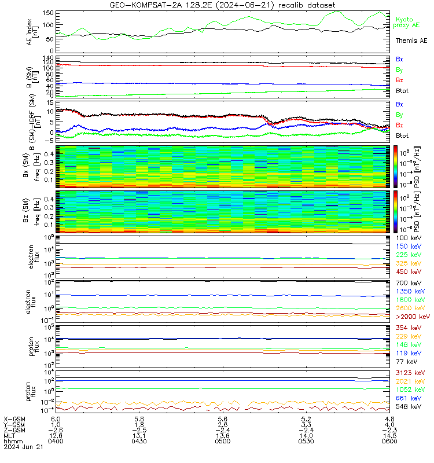This screenshot has width=434, height=463.
Task: Click the X-GSM row label
Action: tap(14, 419)
